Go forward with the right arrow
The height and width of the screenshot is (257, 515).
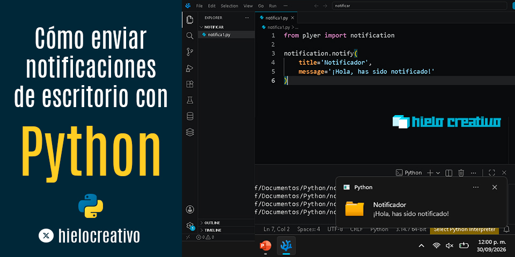pyautogui.click(x=325, y=5)
